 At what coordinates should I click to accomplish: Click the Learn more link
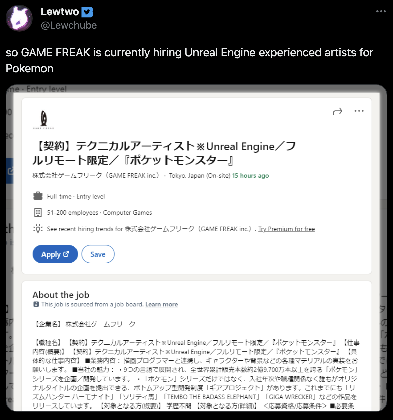(161, 304)
